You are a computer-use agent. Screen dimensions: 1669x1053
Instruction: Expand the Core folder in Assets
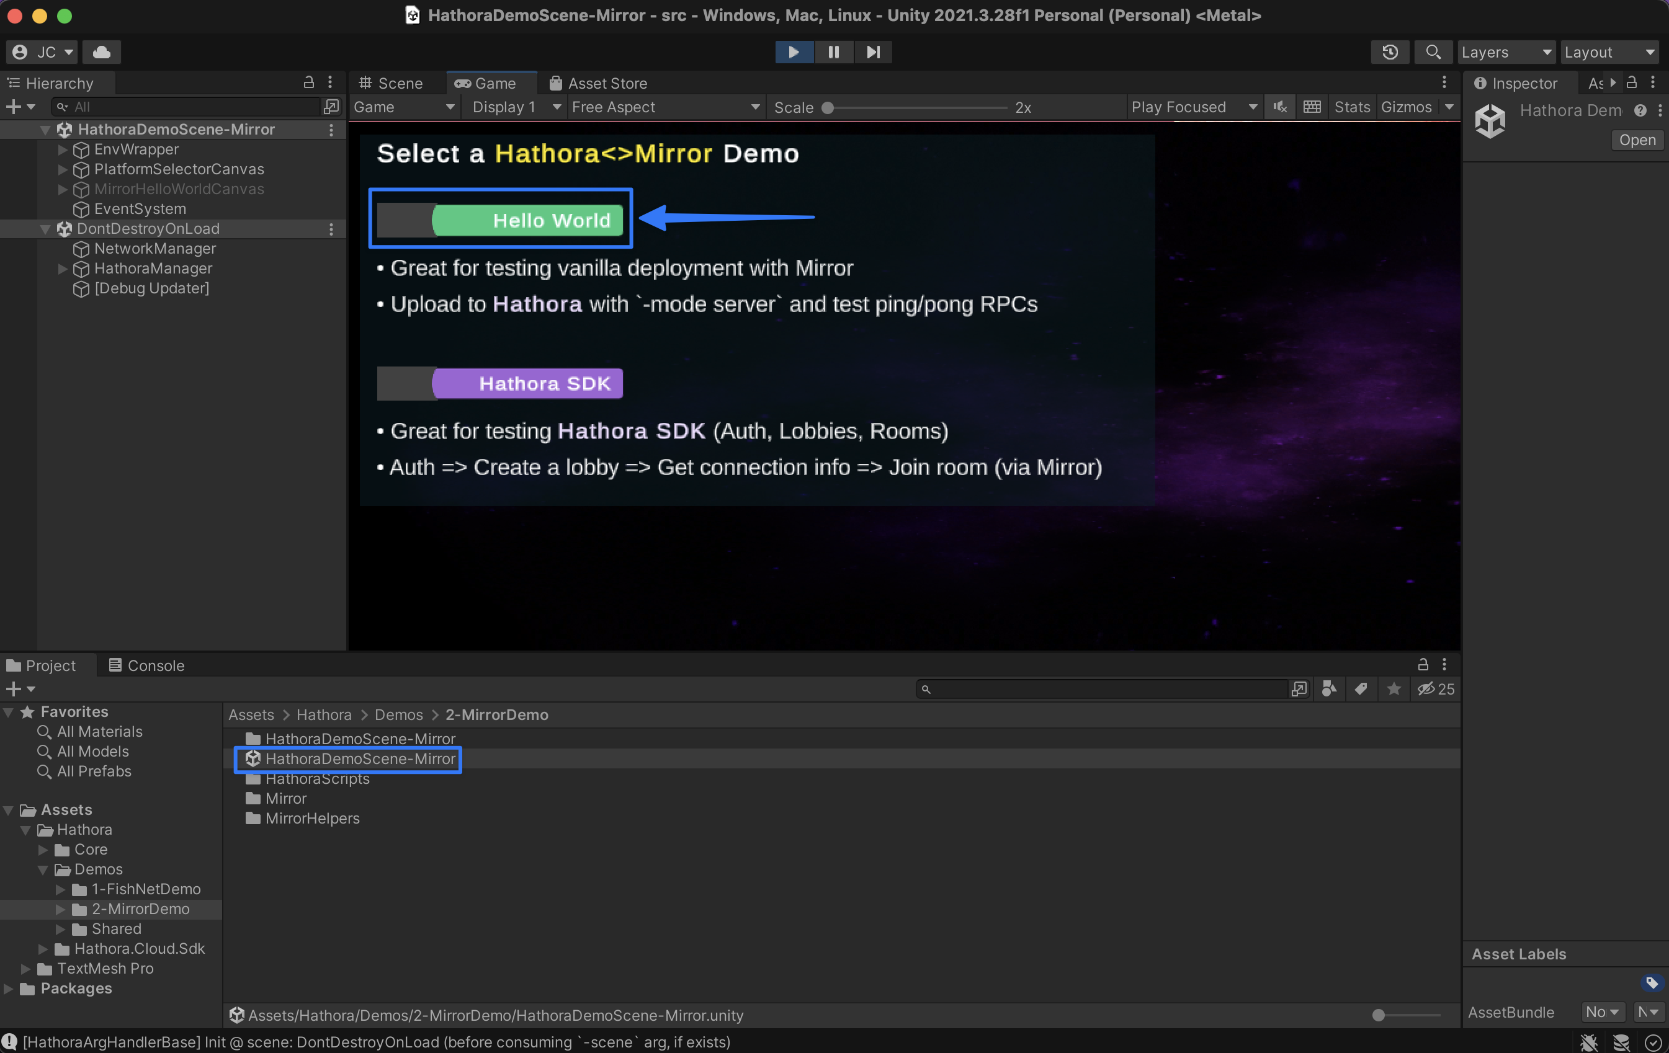[x=43, y=850]
